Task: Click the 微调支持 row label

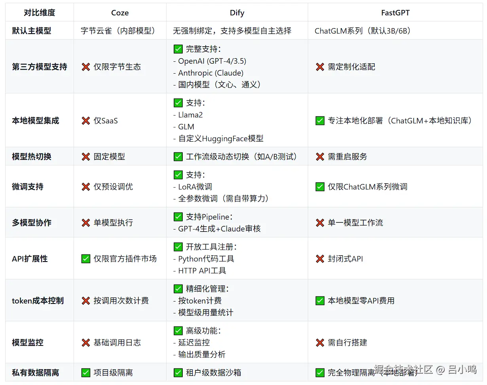Action: 28,187
